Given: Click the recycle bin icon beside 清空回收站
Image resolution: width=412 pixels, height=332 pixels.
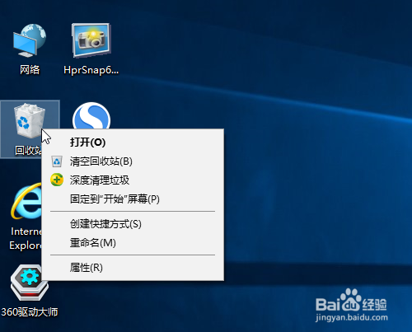Looking at the screenshot, I should [x=57, y=161].
